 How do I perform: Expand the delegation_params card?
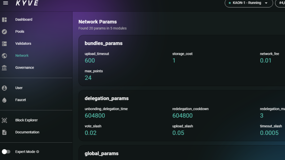point(106,98)
